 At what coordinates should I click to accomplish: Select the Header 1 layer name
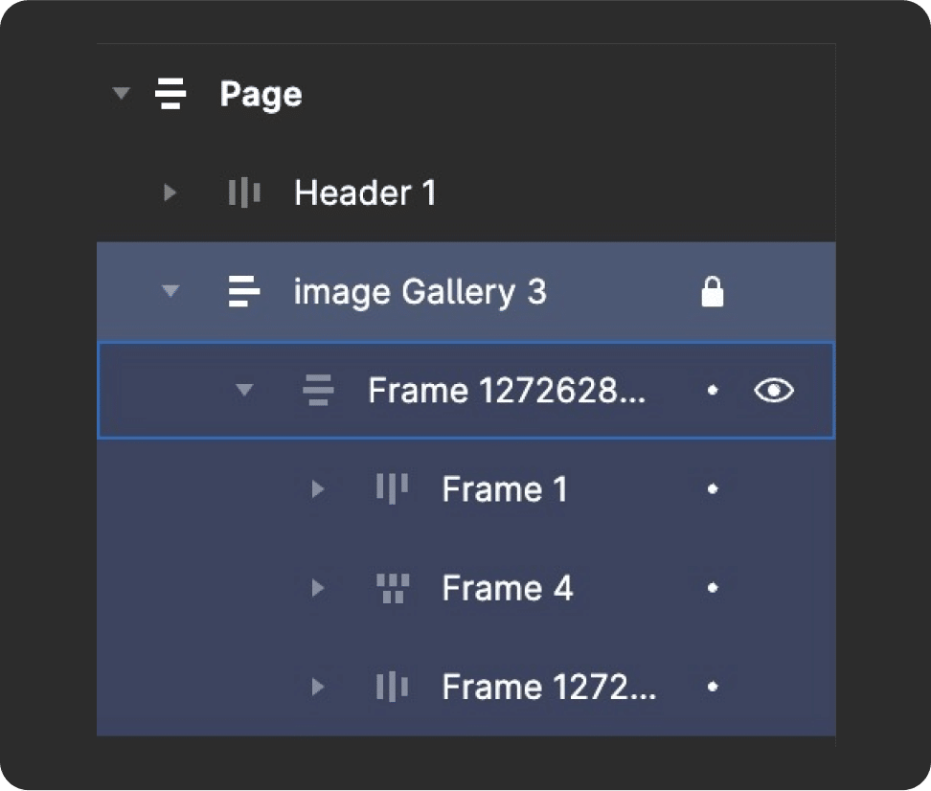click(365, 192)
